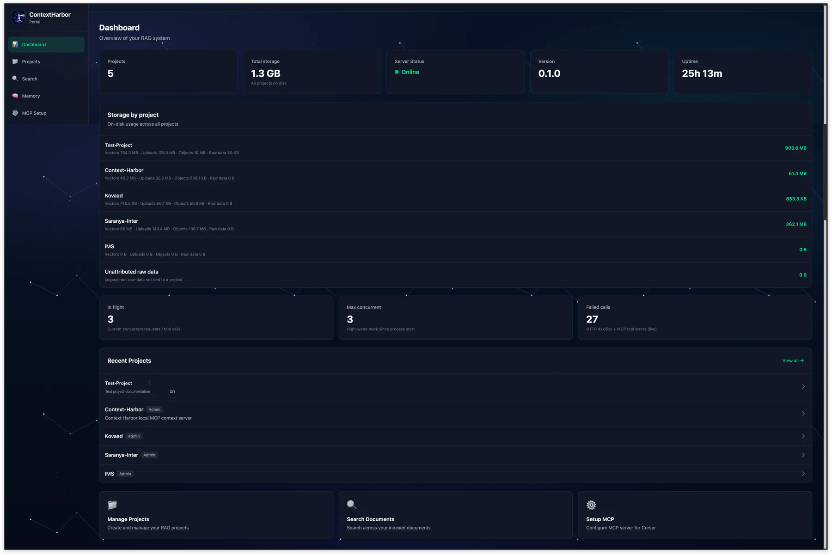
Task: Select Saranya-Inter in Recent Projects list
Action: point(455,455)
